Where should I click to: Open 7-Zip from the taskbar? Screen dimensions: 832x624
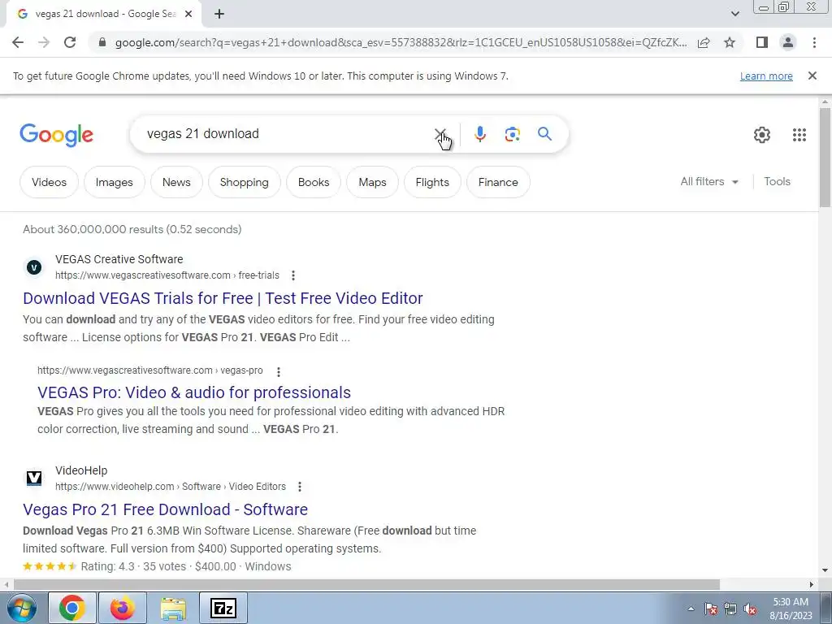(223, 608)
